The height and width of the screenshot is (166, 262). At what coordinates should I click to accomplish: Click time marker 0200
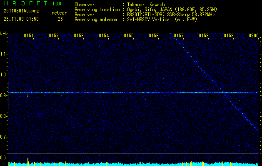pos(254,36)
